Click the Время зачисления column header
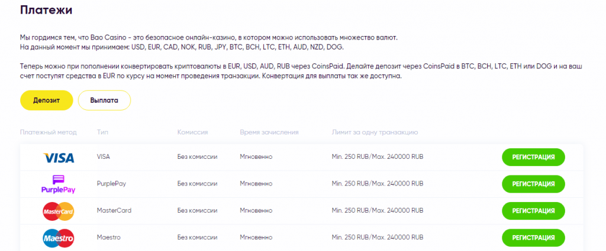Viewport: 606px width, 251px height. (269, 132)
